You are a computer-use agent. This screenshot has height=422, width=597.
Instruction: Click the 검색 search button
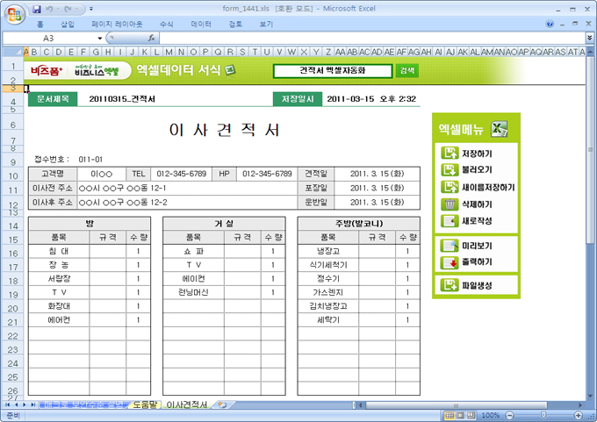[x=407, y=70]
